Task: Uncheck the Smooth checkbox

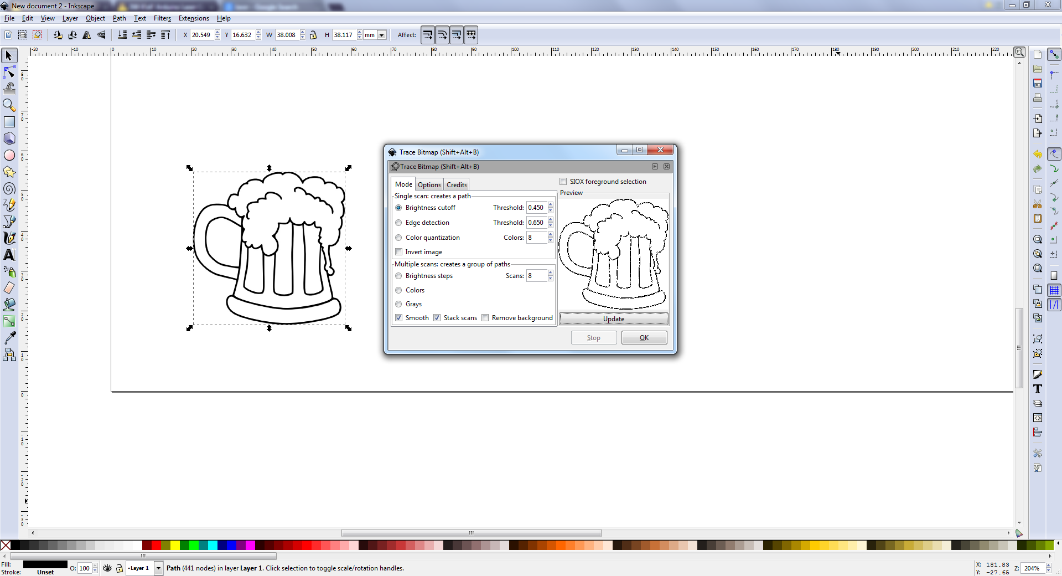Action: click(x=398, y=318)
